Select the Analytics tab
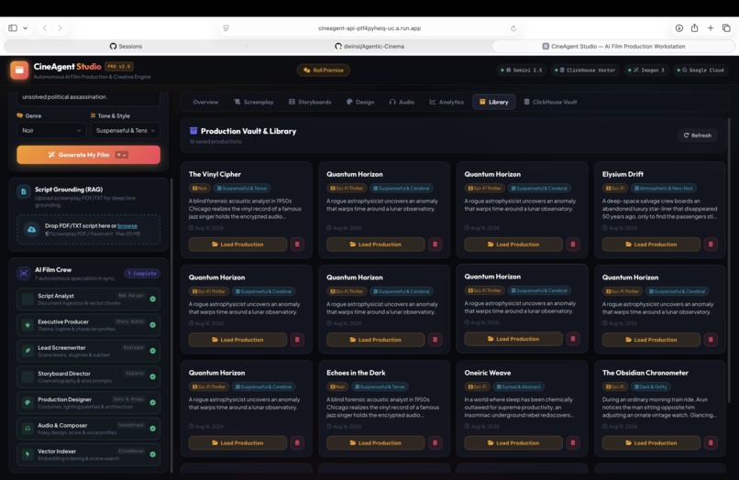The height and width of the screenshot is (480, 739). pos(447,102)
